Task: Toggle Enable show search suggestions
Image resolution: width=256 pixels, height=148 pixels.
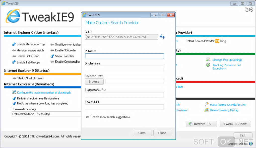Action: (87, 117)
